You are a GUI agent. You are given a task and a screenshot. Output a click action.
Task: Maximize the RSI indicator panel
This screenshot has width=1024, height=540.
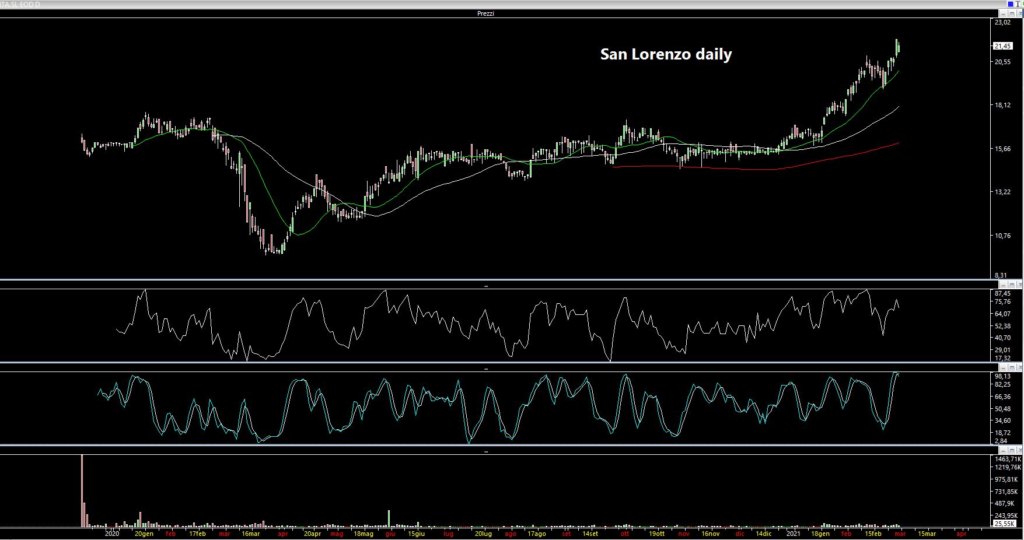[1012, 285]
